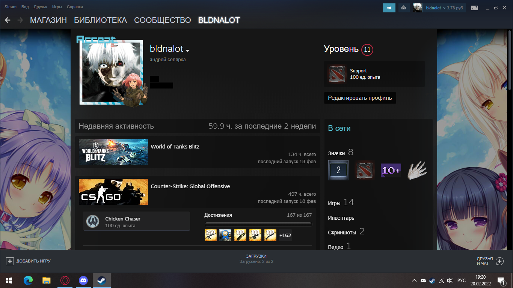Open the Dota 2 Support badge icon

coord(337,74)
